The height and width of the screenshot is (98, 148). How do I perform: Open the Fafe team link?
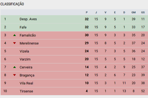(x=23, y=27)
